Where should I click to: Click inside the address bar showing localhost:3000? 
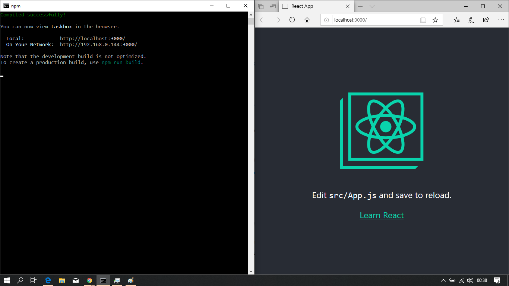pos(369,20)
